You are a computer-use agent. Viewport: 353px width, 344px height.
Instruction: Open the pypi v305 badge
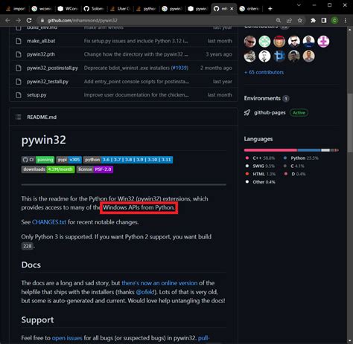click(69, 160)
